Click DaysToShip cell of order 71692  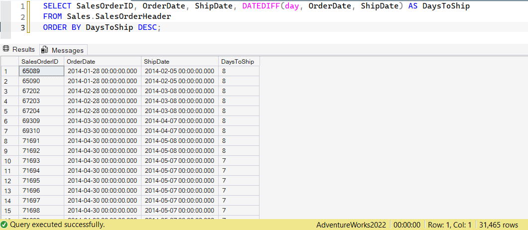(x=239, y=150)
